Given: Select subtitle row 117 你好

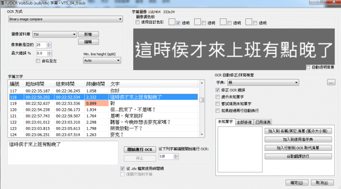Looking at the screenshot, I should coord(104,91).
